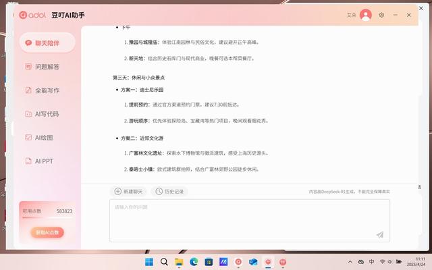Select the AI写代码 menu item

pyautogui.click(x=47, y=114)
